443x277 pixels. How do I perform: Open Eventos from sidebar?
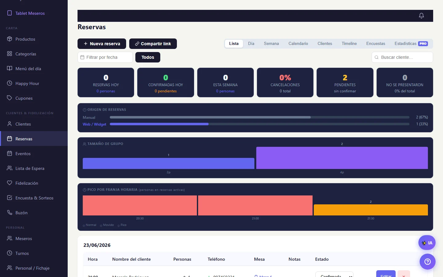[x=34, y=154]
